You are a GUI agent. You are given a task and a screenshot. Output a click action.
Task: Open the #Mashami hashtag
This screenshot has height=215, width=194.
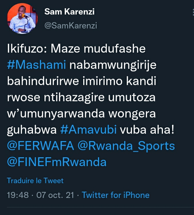click(36, 65)
